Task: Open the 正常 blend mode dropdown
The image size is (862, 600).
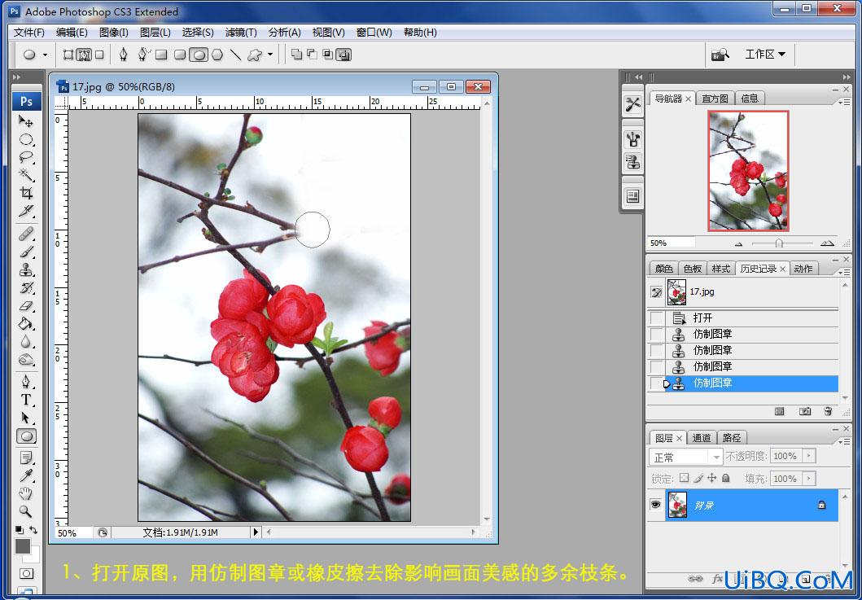Action: point(685,457)
